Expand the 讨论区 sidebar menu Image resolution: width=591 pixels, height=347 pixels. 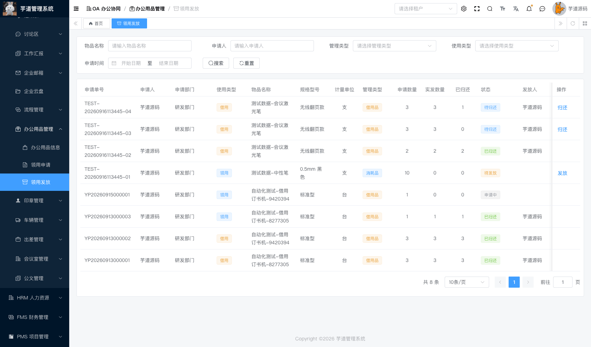click(x=35, y=34)
